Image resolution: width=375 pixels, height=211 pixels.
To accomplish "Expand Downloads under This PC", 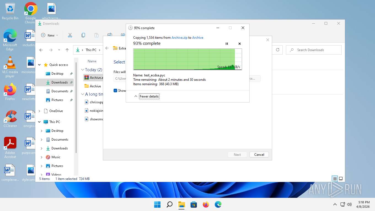I will (42, 148).
